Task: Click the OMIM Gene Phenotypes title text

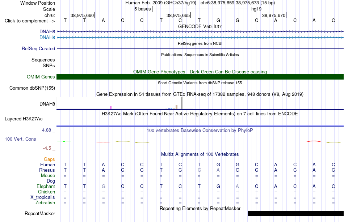Action: point(200,72)
